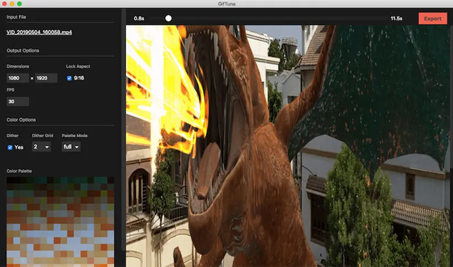
Task: Click the 11.5s duration label
Action: point(396,19)
